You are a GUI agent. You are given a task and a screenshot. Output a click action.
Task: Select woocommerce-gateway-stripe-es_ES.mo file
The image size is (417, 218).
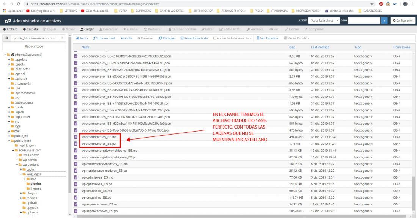coord(109,151)
